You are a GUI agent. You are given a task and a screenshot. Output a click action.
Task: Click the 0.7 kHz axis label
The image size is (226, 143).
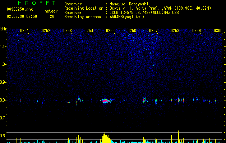click(3, 118)
